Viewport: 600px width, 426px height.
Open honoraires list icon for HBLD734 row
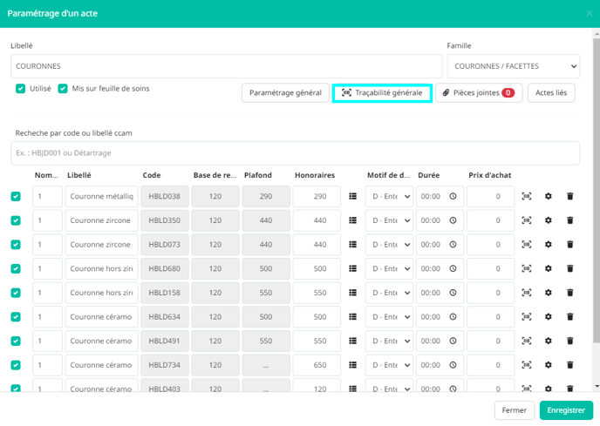[x=353, y=365]
